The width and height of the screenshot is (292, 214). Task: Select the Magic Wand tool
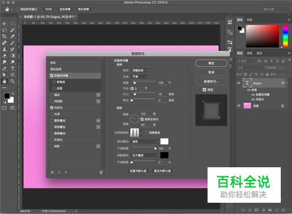(12, 30)
